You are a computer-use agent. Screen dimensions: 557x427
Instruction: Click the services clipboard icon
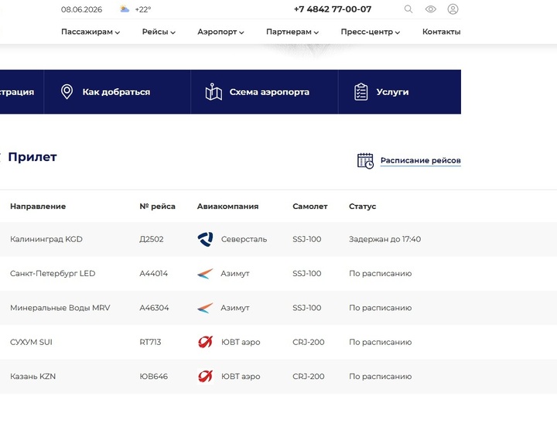coord(361,92)
